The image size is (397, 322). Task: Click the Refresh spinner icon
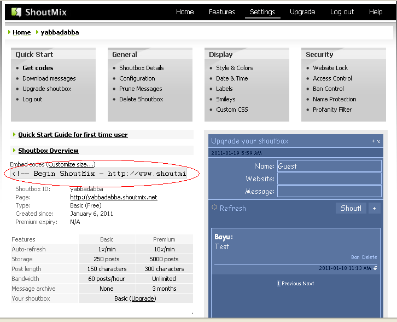tap(214, 208)
